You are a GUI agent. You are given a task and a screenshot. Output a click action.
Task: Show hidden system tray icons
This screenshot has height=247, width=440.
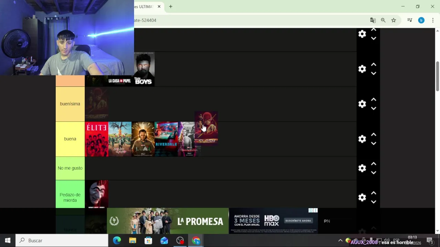(340, 240)
